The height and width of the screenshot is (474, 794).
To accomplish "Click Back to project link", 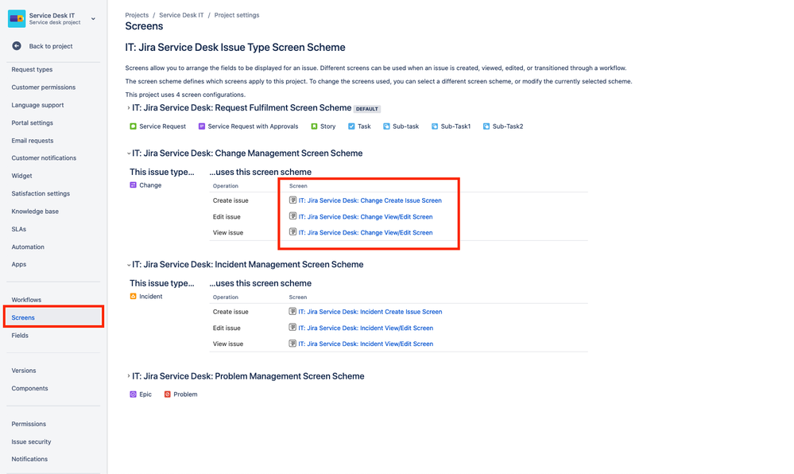I will pyautogui.click(x=51, y=45).
